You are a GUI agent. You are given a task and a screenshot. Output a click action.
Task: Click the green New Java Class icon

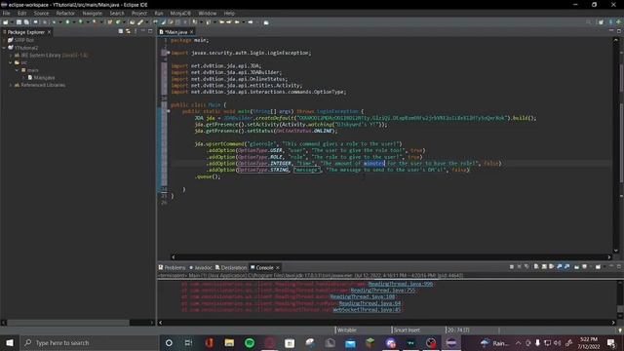118,22
